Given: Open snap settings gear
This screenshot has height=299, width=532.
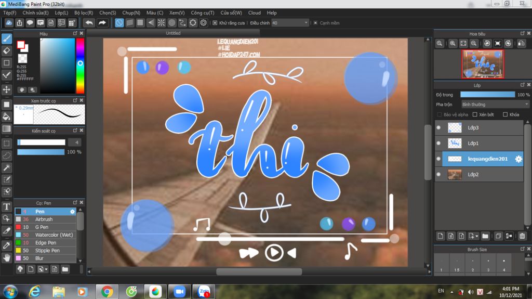Looking at the screenshot, I should (x=204, y=23).
